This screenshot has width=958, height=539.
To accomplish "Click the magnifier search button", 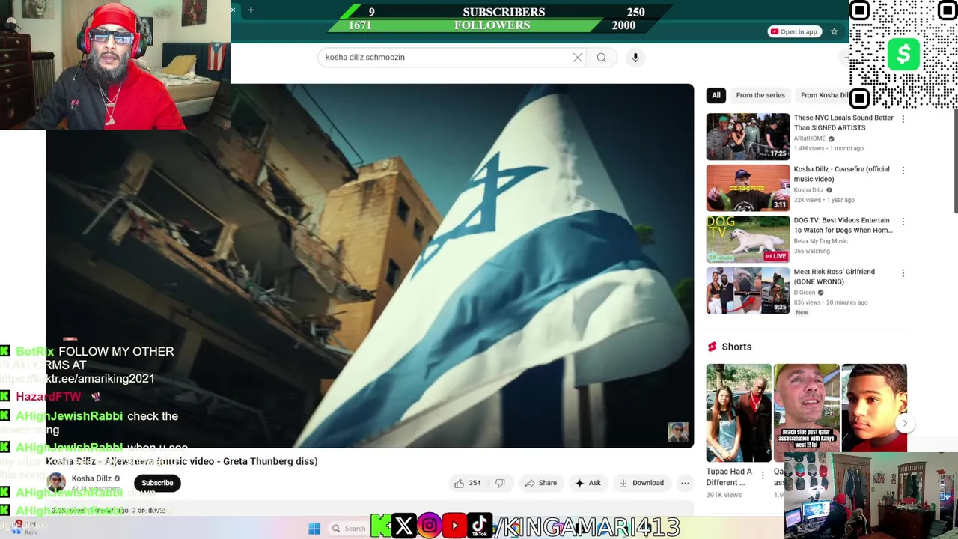I will [602, 58].
